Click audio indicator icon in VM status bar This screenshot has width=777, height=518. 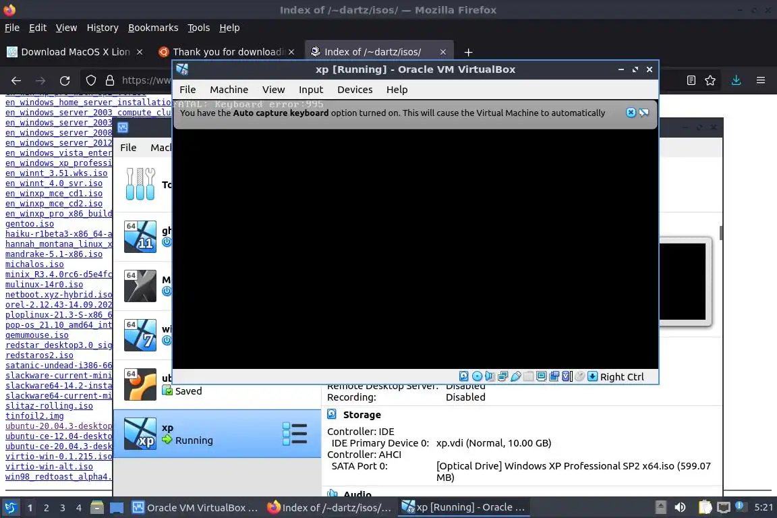pyautogui.click(x=490, y=376)
